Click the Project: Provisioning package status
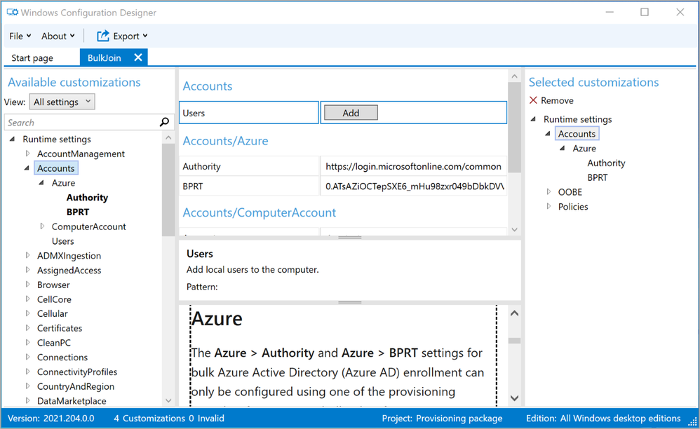This screenshot has width=700, height=429. click(x=442, y=418)
